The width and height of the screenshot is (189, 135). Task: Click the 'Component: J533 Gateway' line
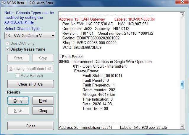(96, 29)
